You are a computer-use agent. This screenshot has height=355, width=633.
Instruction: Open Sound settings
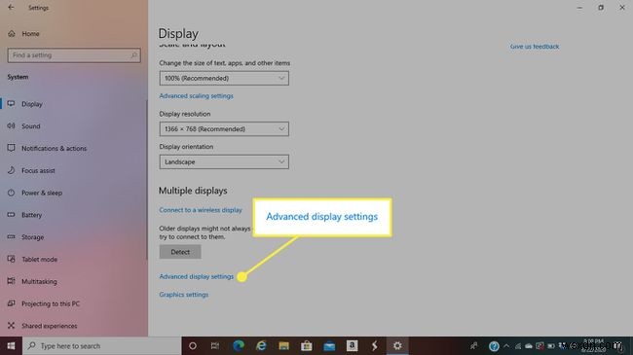pos(31,126)
